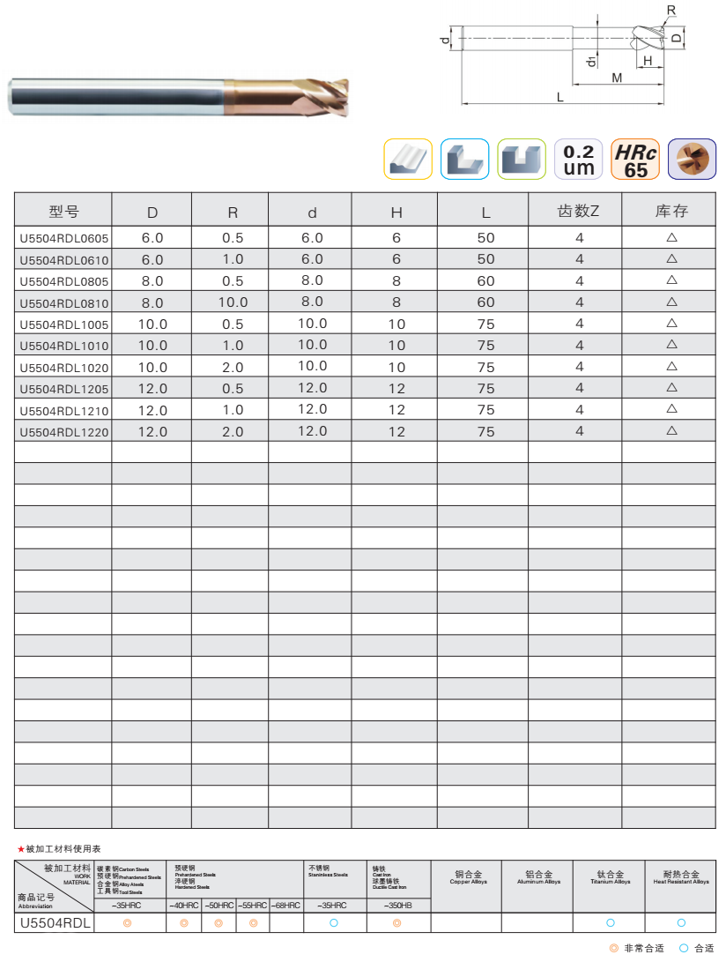Click the four-flute end view icon

[692, 160]
